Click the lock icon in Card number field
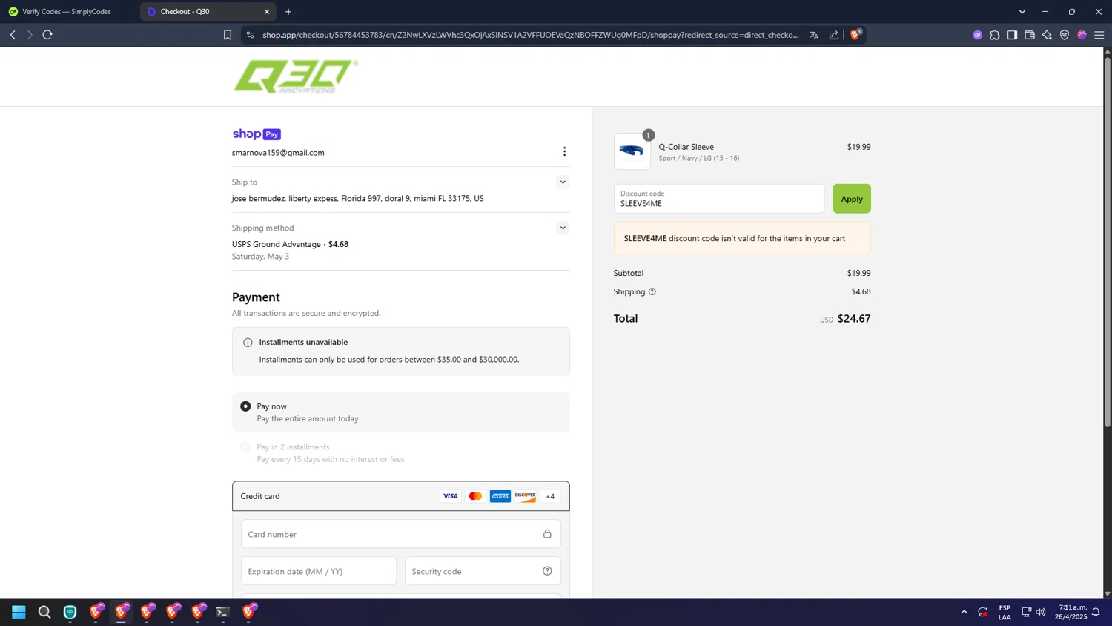1112x626 pixels. click(547, 534)
